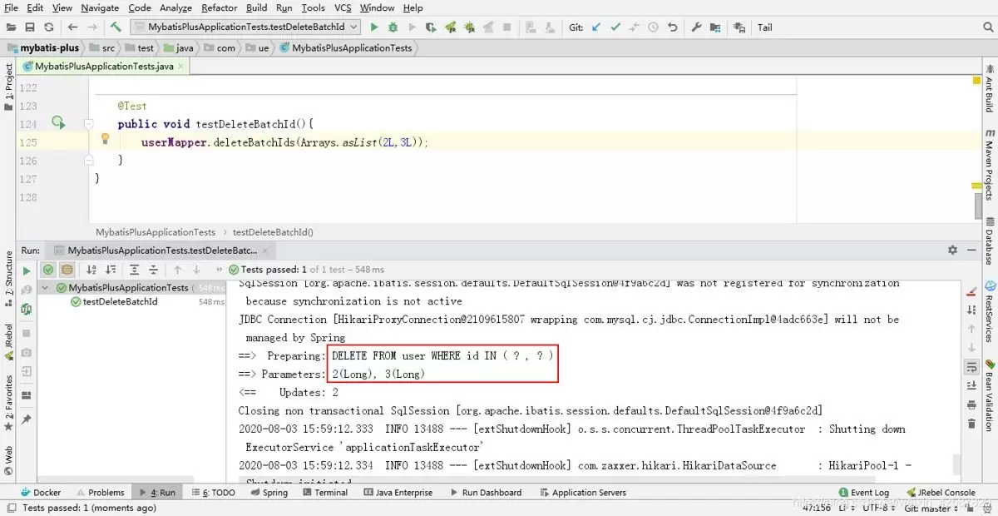Click the Back navigation arrow
Viewport: 998px width, 516px height.
click(x=73, y=27)
